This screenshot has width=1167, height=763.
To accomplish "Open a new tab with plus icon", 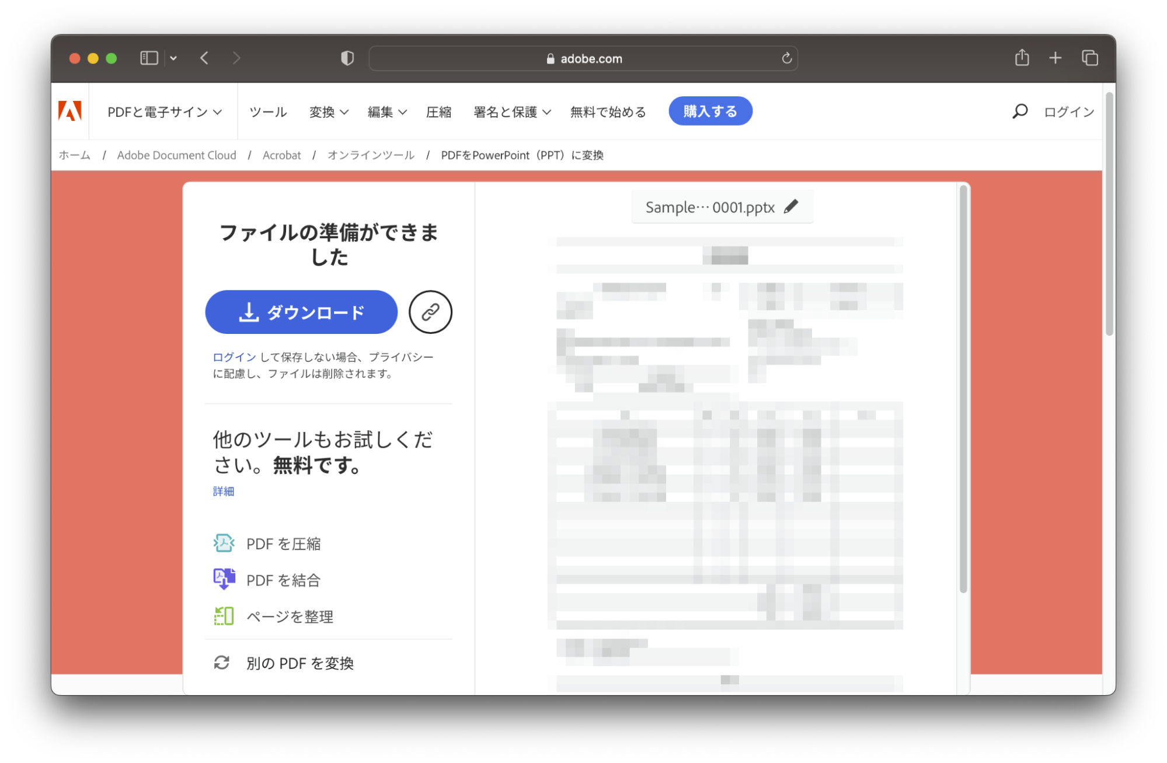I will (x=1055, y=58).
